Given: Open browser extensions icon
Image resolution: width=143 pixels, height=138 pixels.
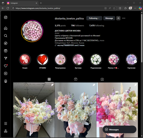Looking at the screenshot, I should (x=120, y=8).
